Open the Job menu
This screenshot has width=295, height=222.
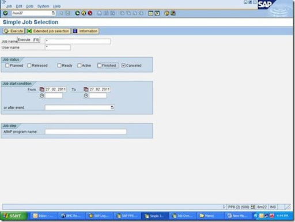tap(9, 6)
